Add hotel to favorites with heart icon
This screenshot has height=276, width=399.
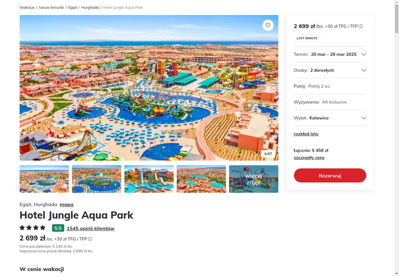pos(268,25)
